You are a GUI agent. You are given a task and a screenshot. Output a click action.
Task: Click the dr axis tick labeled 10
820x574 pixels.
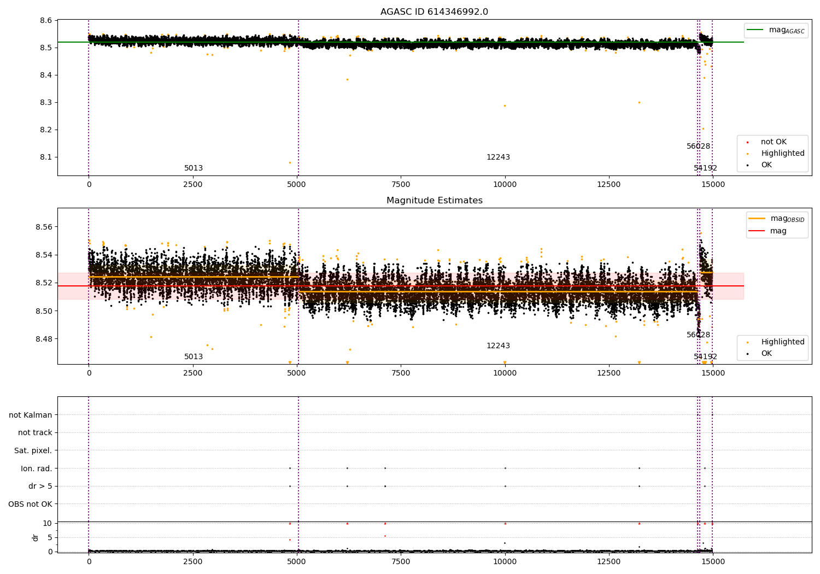point(47,523)
